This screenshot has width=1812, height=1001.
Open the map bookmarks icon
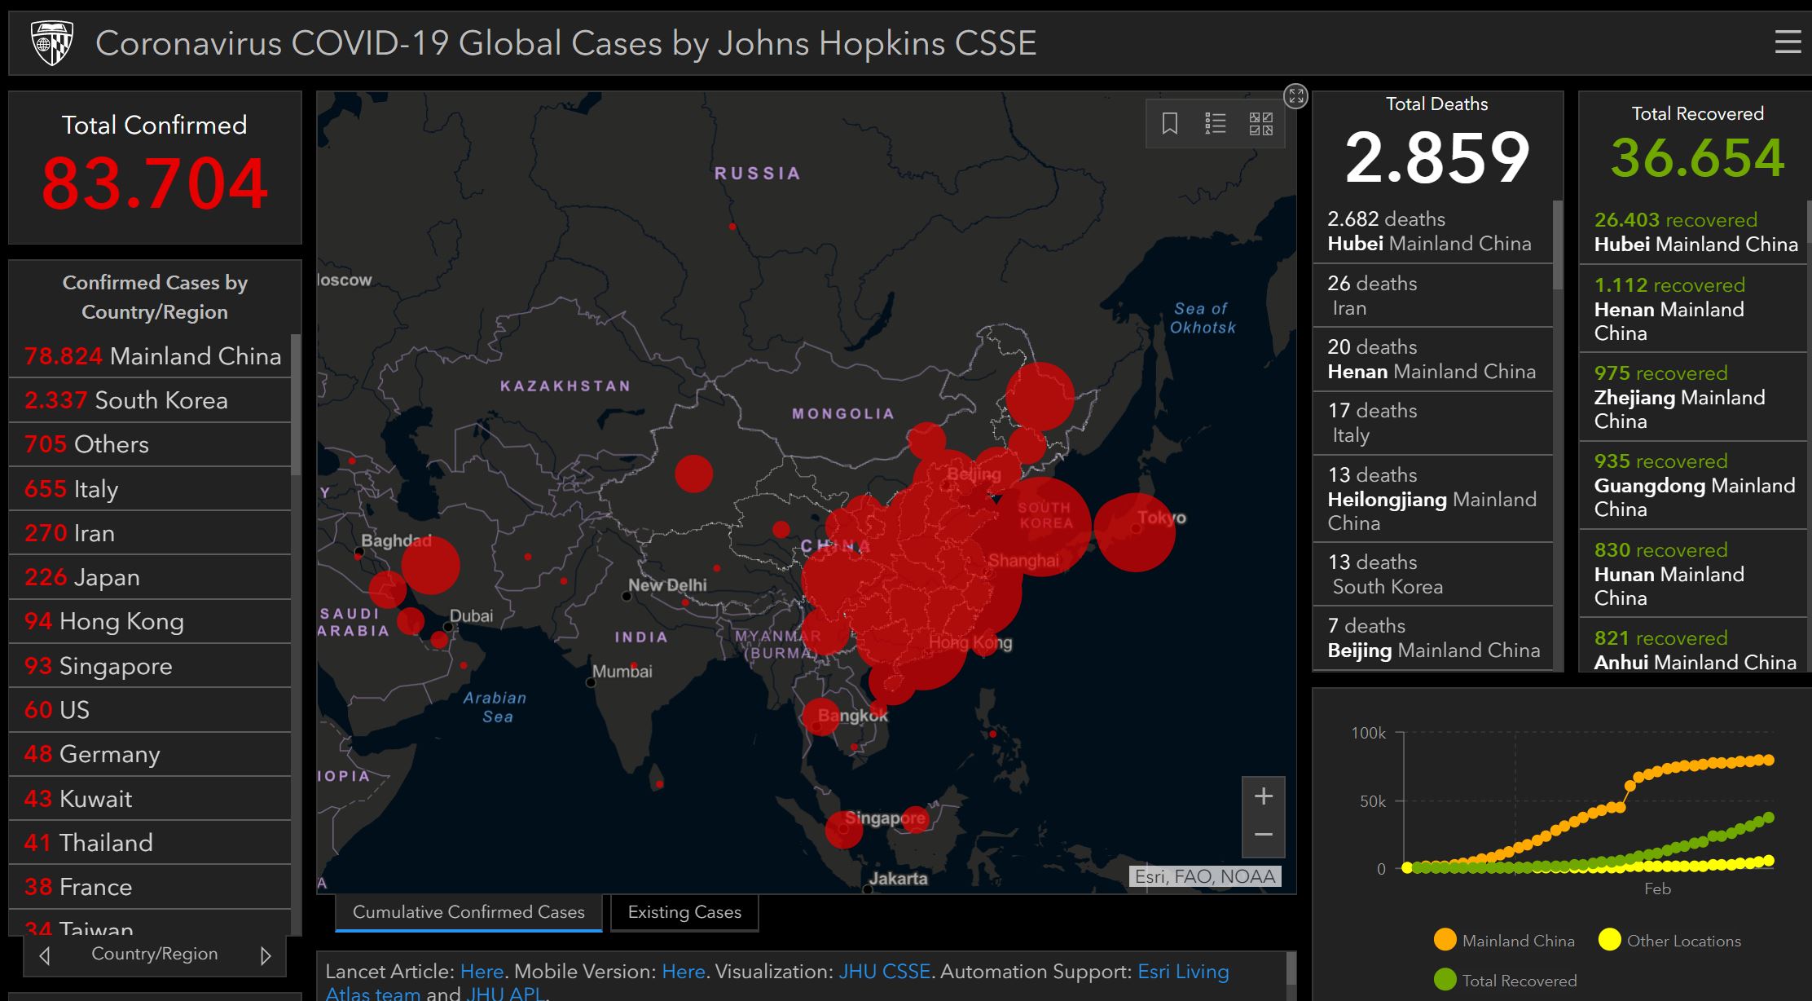[x=1169, y=124]
